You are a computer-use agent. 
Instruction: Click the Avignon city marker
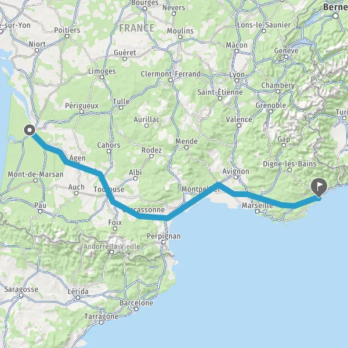pyautogui.click(x=235, y=177)
